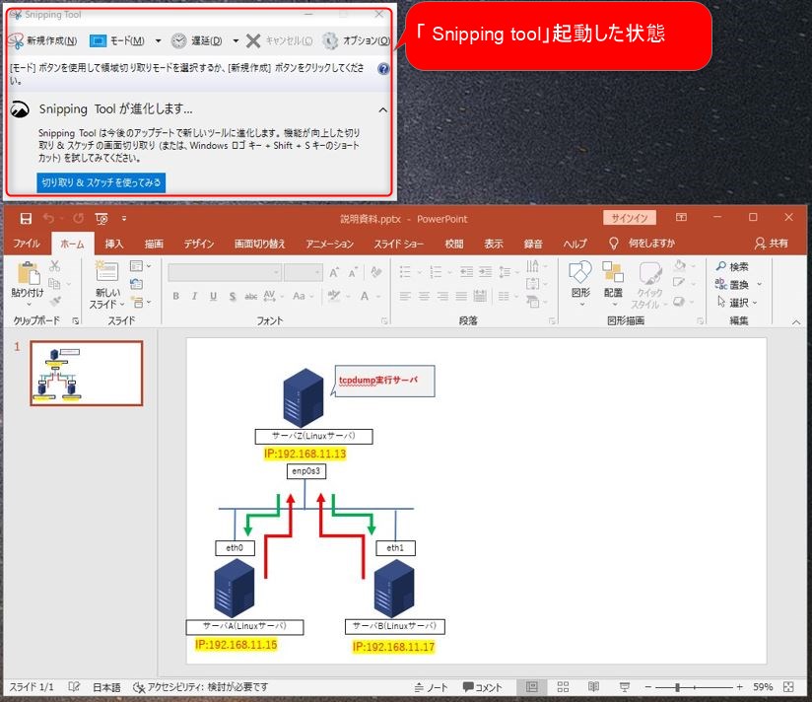Open the Slide Show (スライド ショー) tab
Viewport: 812px width, 702px height.
(x=399, y=244)
